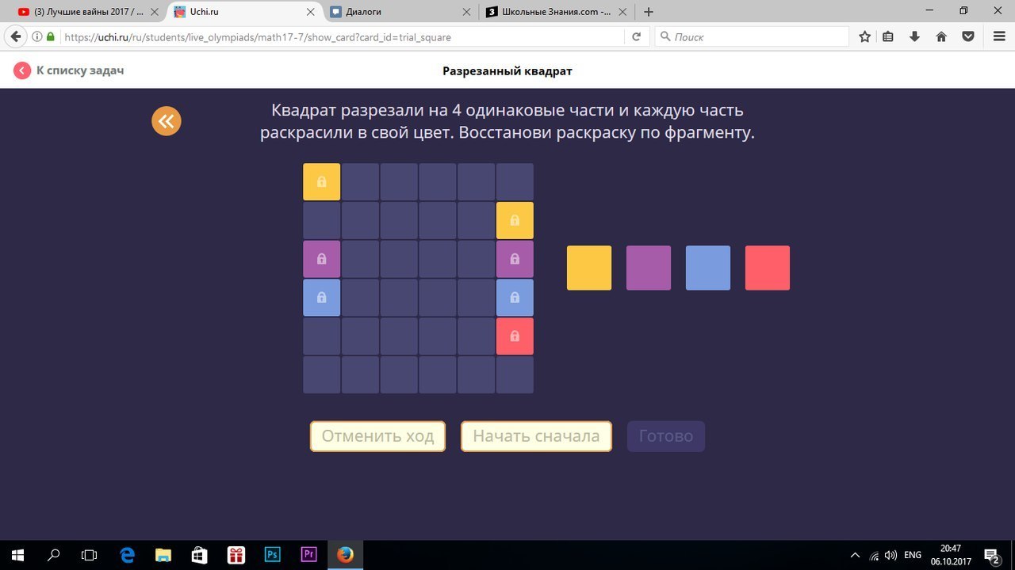The width and height of the screenshot is (1015, 570).
Task: Open Premiere Pro from the taskbar
Action: [x=308, y=554]
